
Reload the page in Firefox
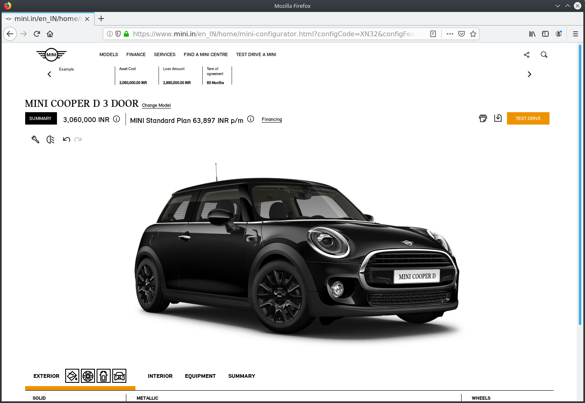(x=37, y=34)
